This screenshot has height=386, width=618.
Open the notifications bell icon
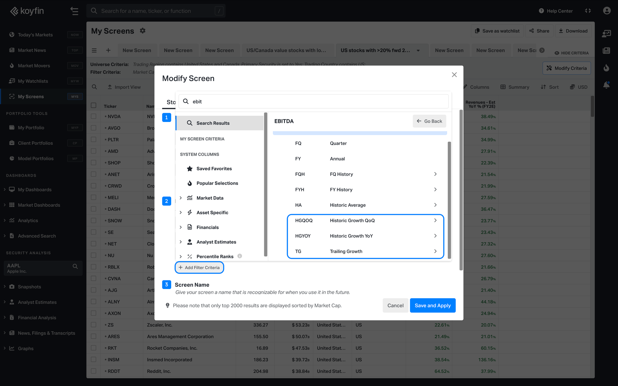[606, 85]
